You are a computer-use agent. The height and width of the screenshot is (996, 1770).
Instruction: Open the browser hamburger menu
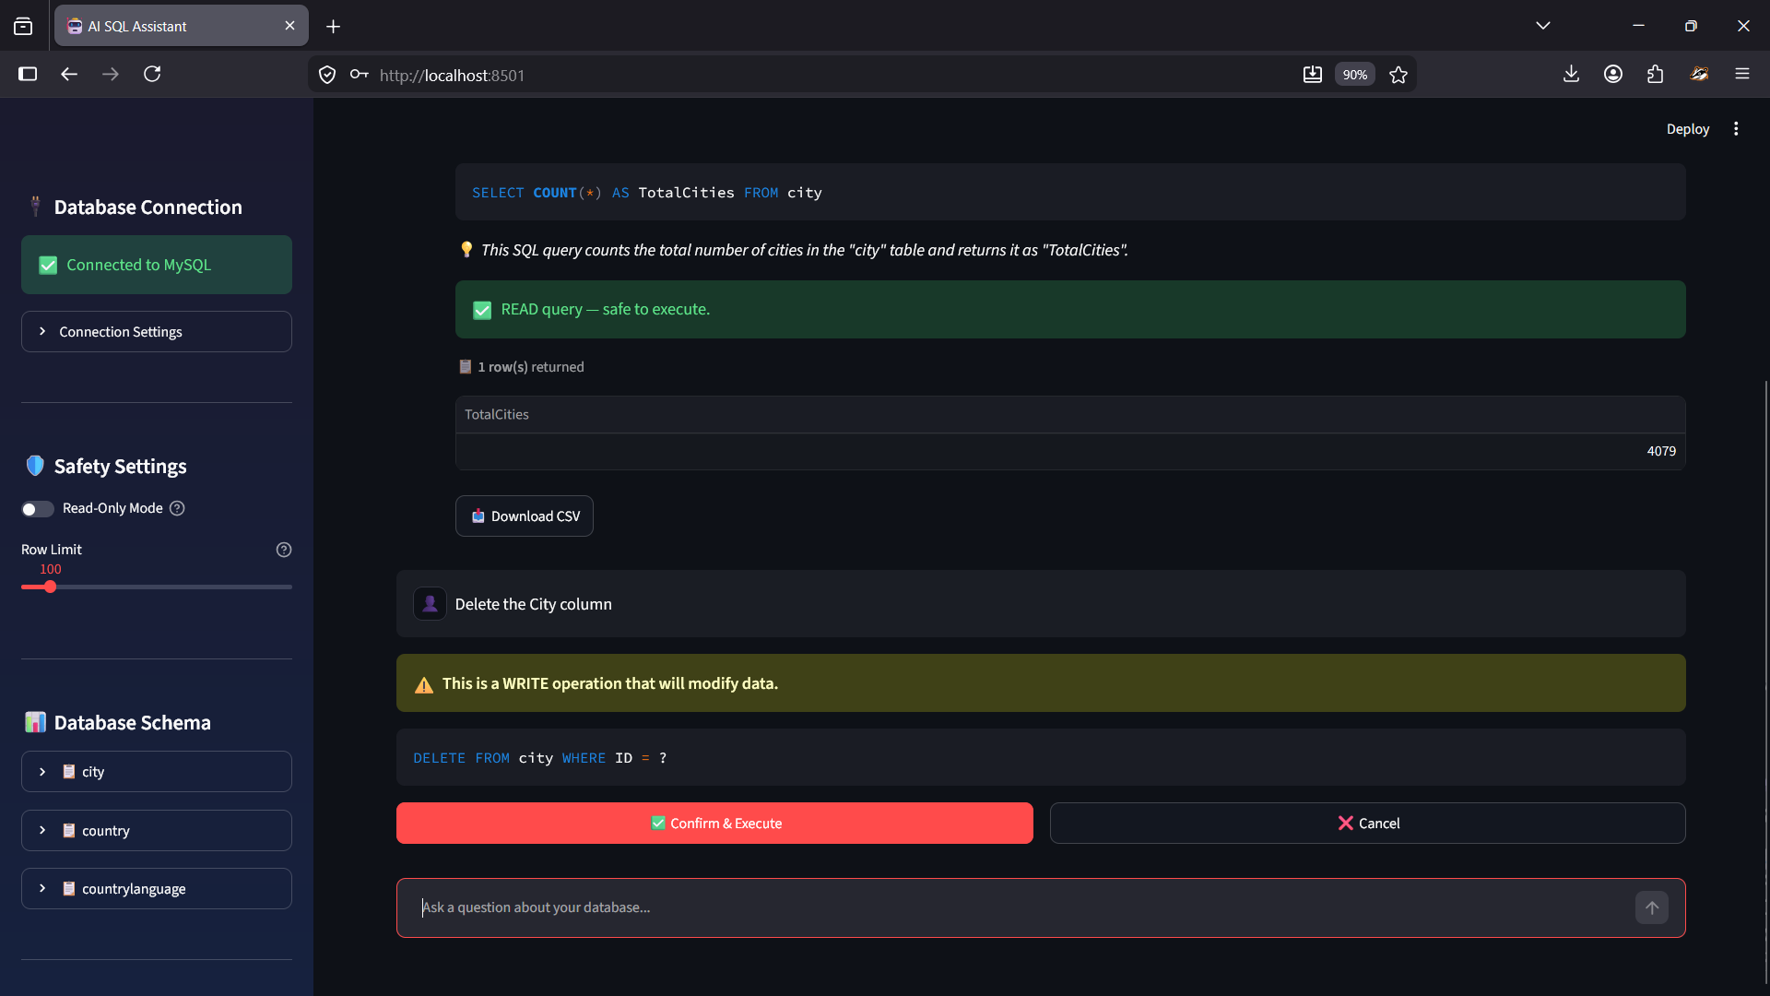pyautogui.click(x=1742, y=74)
